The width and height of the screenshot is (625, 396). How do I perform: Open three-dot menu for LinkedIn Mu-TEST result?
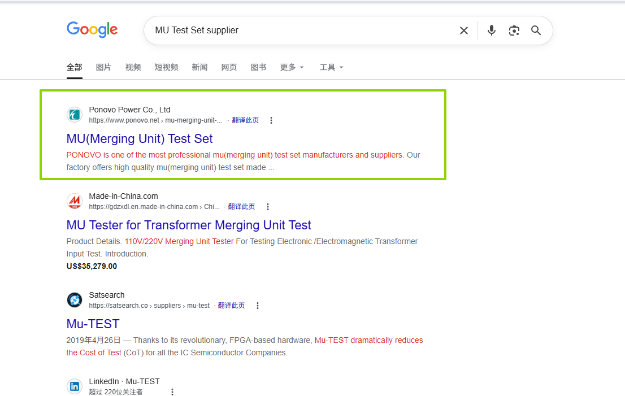click(x=172, y=392)
